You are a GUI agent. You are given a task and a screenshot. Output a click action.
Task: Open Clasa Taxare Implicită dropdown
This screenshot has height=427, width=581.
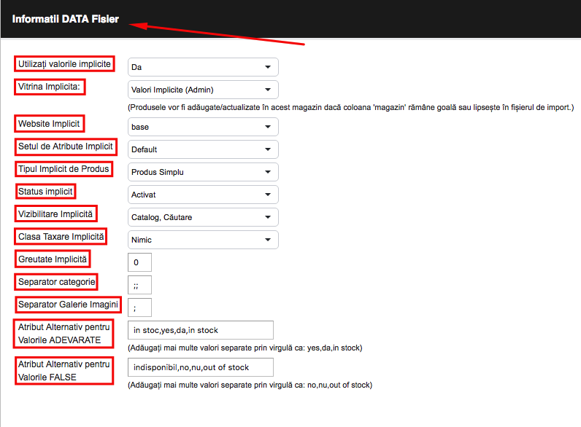click(x=203, y=240)
